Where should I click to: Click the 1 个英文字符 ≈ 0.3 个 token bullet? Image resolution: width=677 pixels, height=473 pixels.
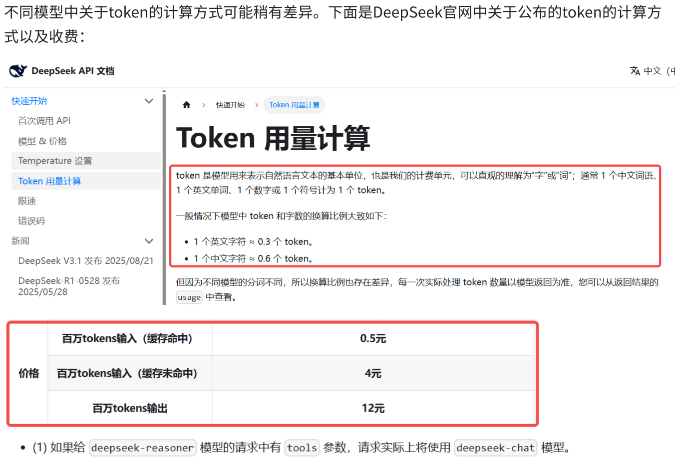coord(254,241)
